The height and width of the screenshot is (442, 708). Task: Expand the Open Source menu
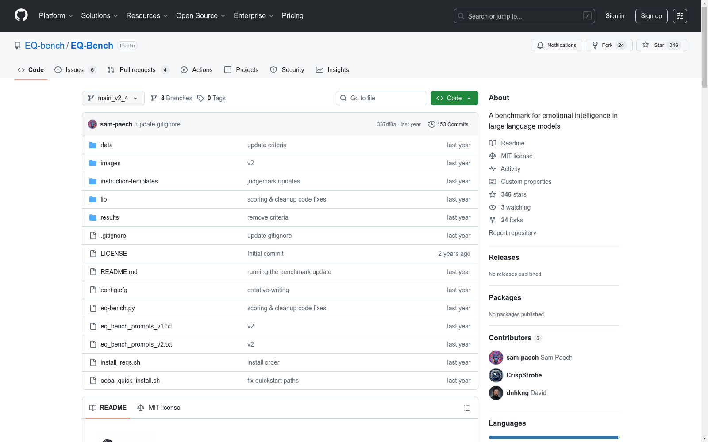pyautogui.click(x=201, y=16)
